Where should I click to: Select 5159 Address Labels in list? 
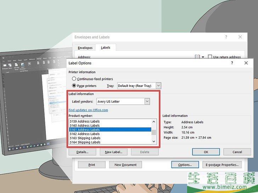(x=110, y=121)
